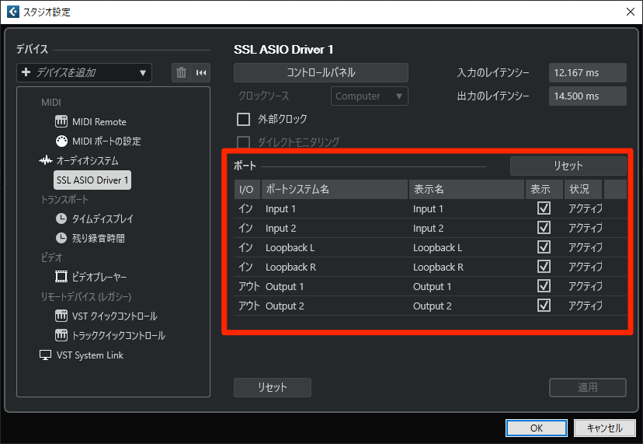643x444 pixels.
Task: Click Loopback L port system name
Action: (x=290, y=248)
